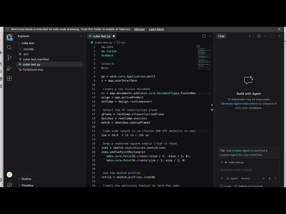Screen dimensions: 286x214
Task: Open Default permissions selector
Action: [248, 186]
